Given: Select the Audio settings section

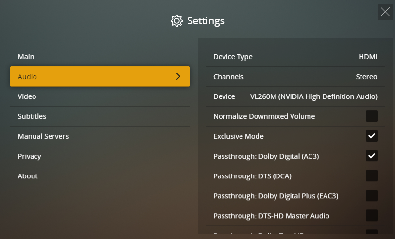Looking at the screenshot, I should click(100, 77).
